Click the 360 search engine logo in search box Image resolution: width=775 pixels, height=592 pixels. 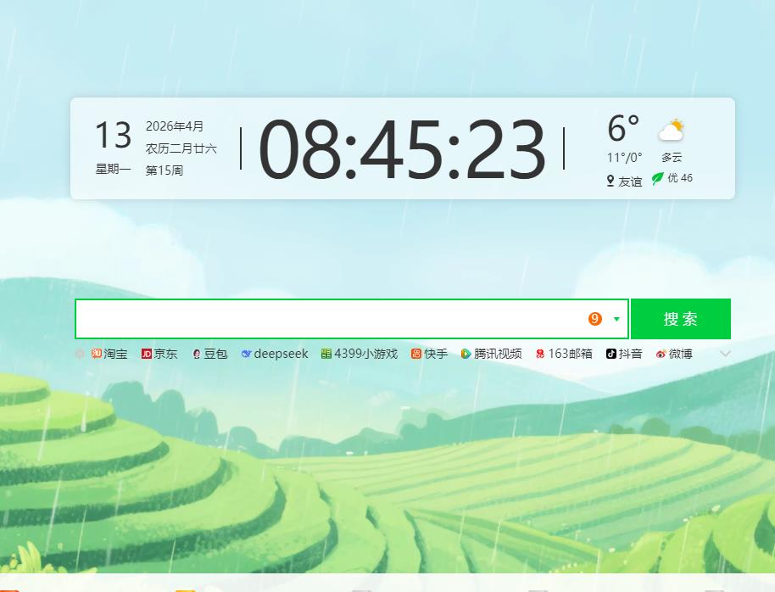coord(594,319)
